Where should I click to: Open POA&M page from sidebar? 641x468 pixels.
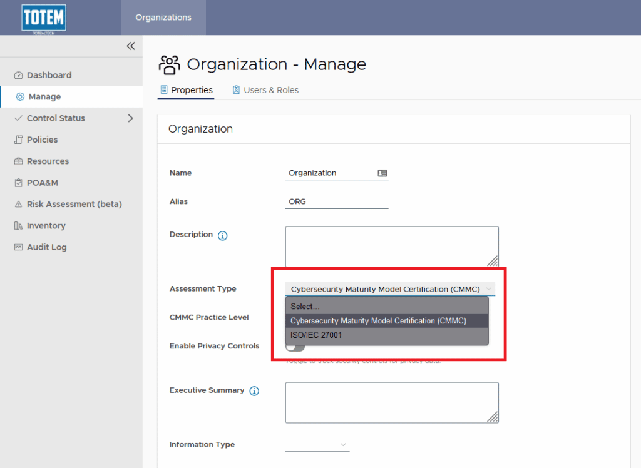tap(71, 183)
